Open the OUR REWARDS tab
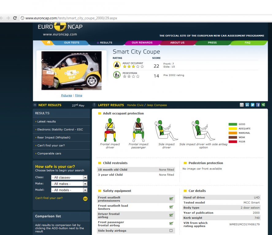The height and width of the screenshot is (235, 272). (142, 43)
